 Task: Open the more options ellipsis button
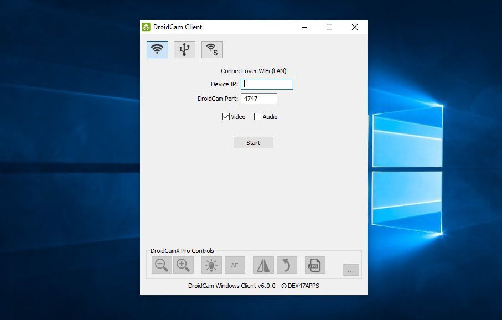[x=350, y=270]
